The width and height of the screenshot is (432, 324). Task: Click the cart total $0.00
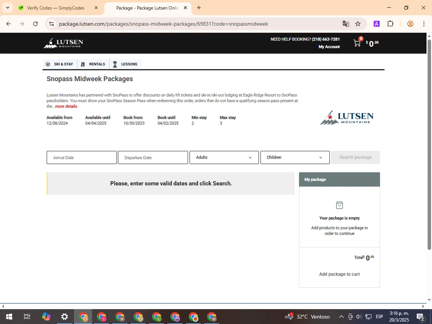pyautogui.click(x=372, y=43)
